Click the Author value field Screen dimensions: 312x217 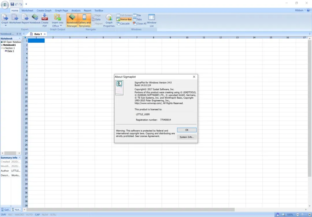(x=16, y=171)
